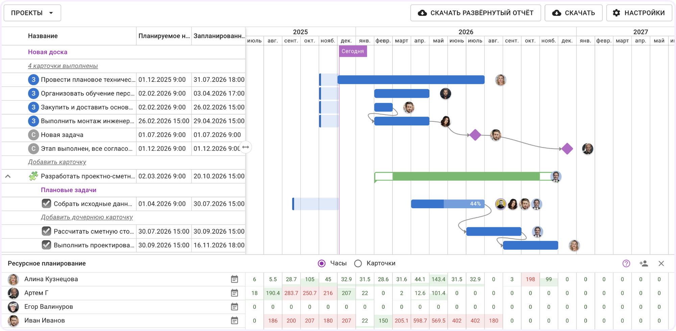Open the help question mark icon

click(626, 263)
